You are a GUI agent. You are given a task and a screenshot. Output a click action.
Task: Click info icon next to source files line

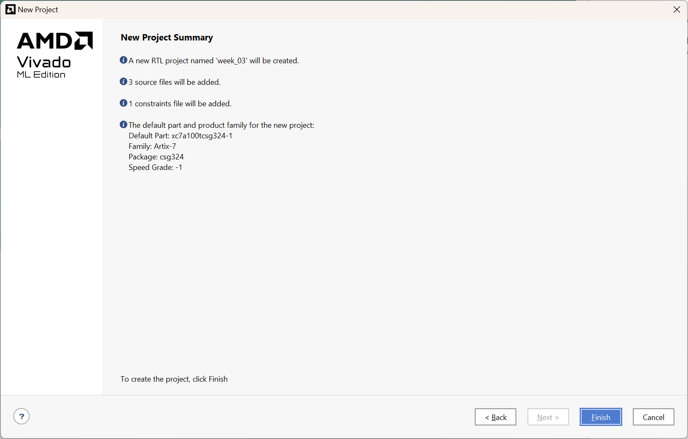(124, 82)
